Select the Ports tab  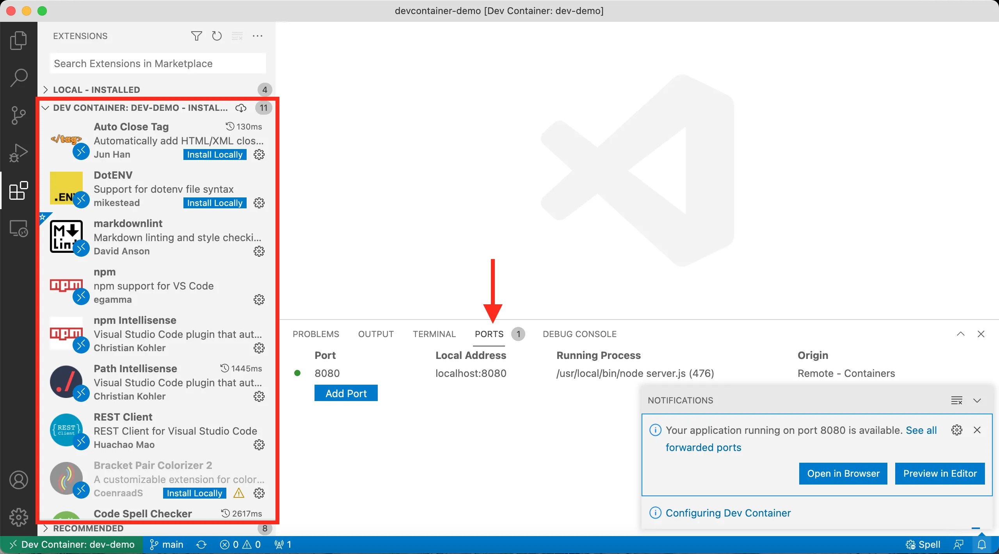pyautogui.click(x=489, y=334)
